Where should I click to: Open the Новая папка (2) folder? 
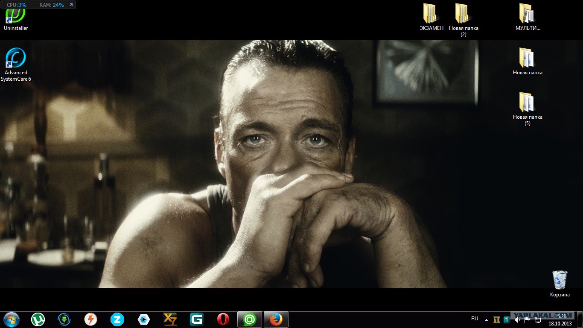tap(463, 20)
